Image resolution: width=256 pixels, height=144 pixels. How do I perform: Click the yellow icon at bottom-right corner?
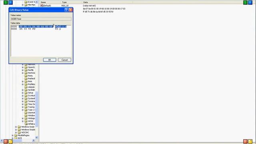click(x=250, y=141)
